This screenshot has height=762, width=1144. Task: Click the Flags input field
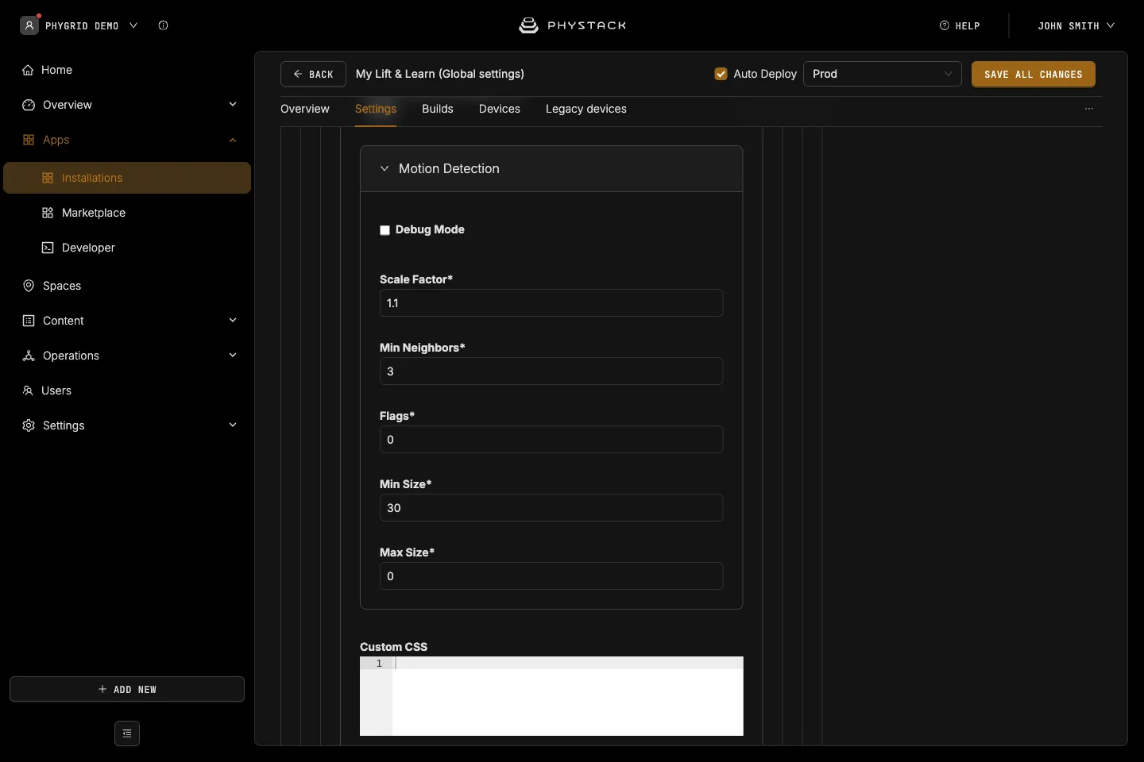point(551,440)
